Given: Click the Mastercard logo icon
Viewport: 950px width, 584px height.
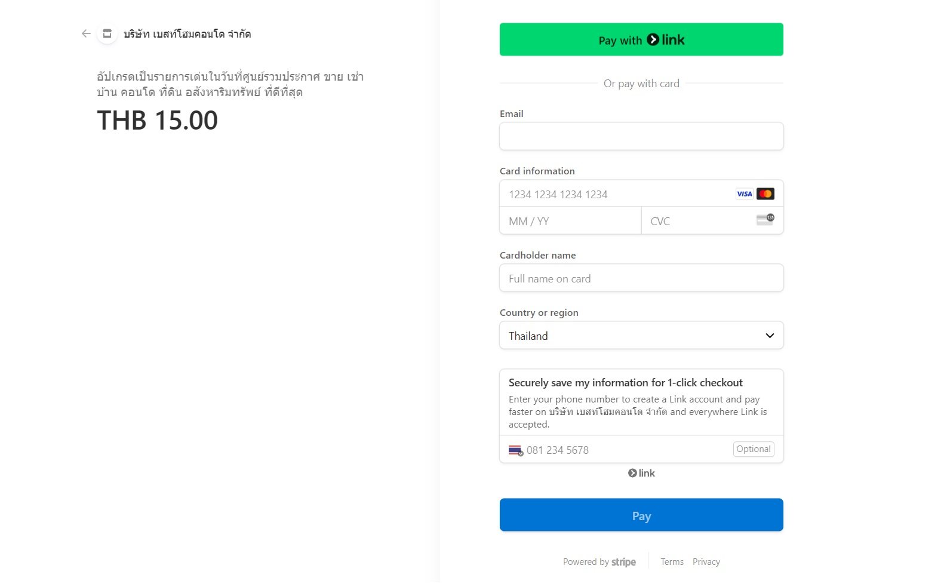Looking at the screenshot, I should (765, 194).
